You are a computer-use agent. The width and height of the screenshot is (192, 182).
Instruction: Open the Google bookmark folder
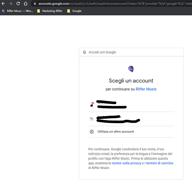(74, 11)
